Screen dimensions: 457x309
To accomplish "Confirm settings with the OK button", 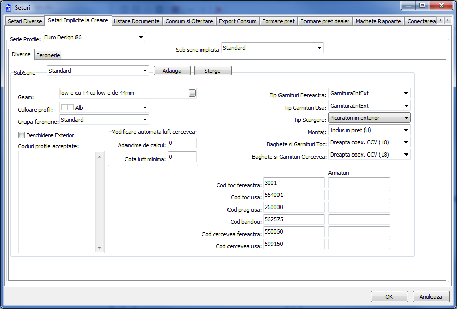I will [389, 296].
